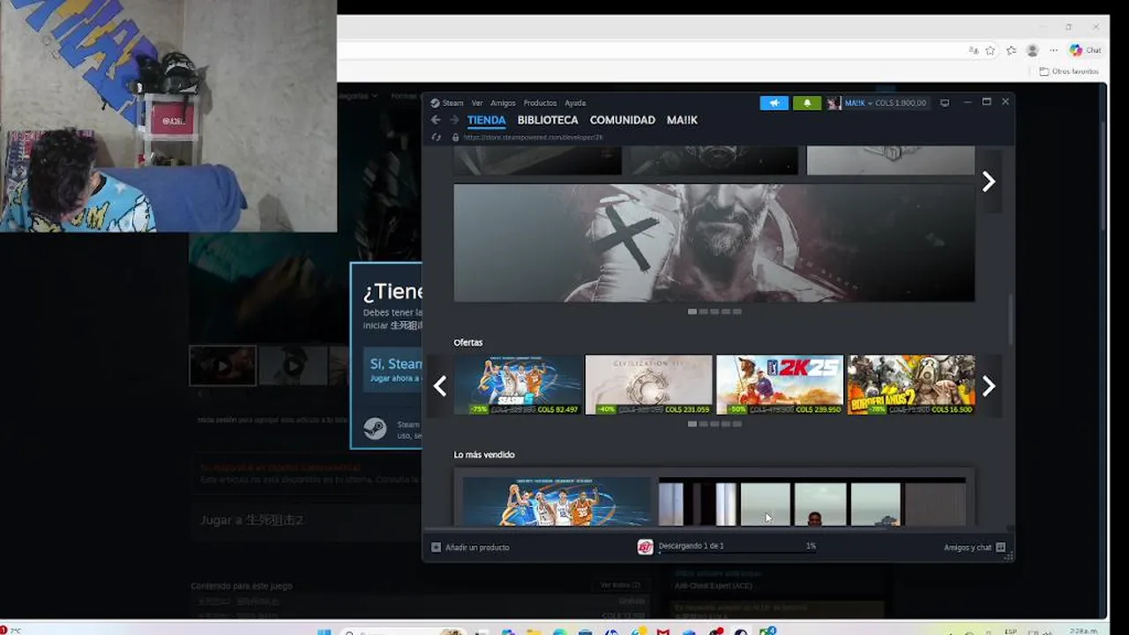Open the large featured banner with bearded man
Viewport: 1129px width, 635px height.
pyautogui.click(x=714, y=243)
